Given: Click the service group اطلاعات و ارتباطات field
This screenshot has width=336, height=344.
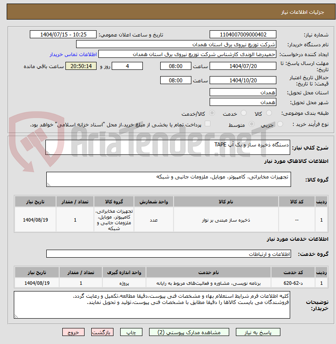Looking at the screenshot, I should coord(169,254).
